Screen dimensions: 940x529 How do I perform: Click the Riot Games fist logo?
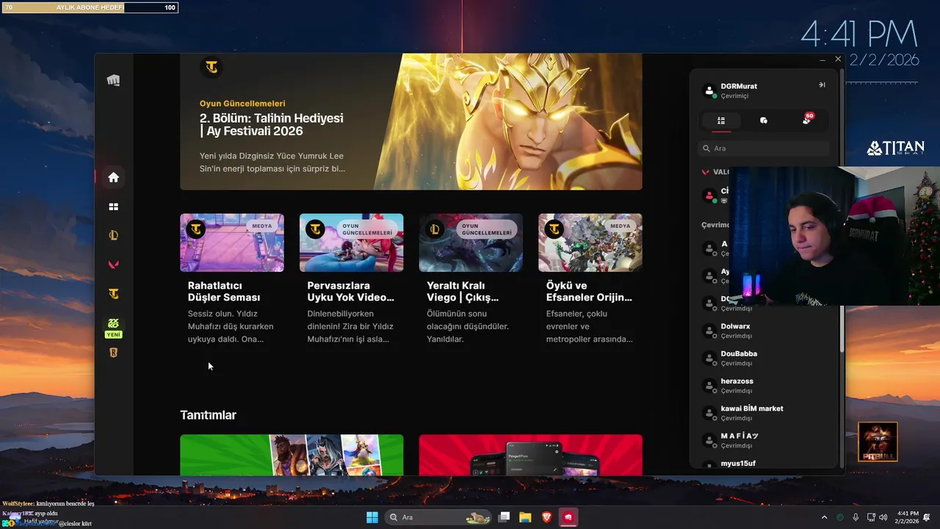point(113,80)
